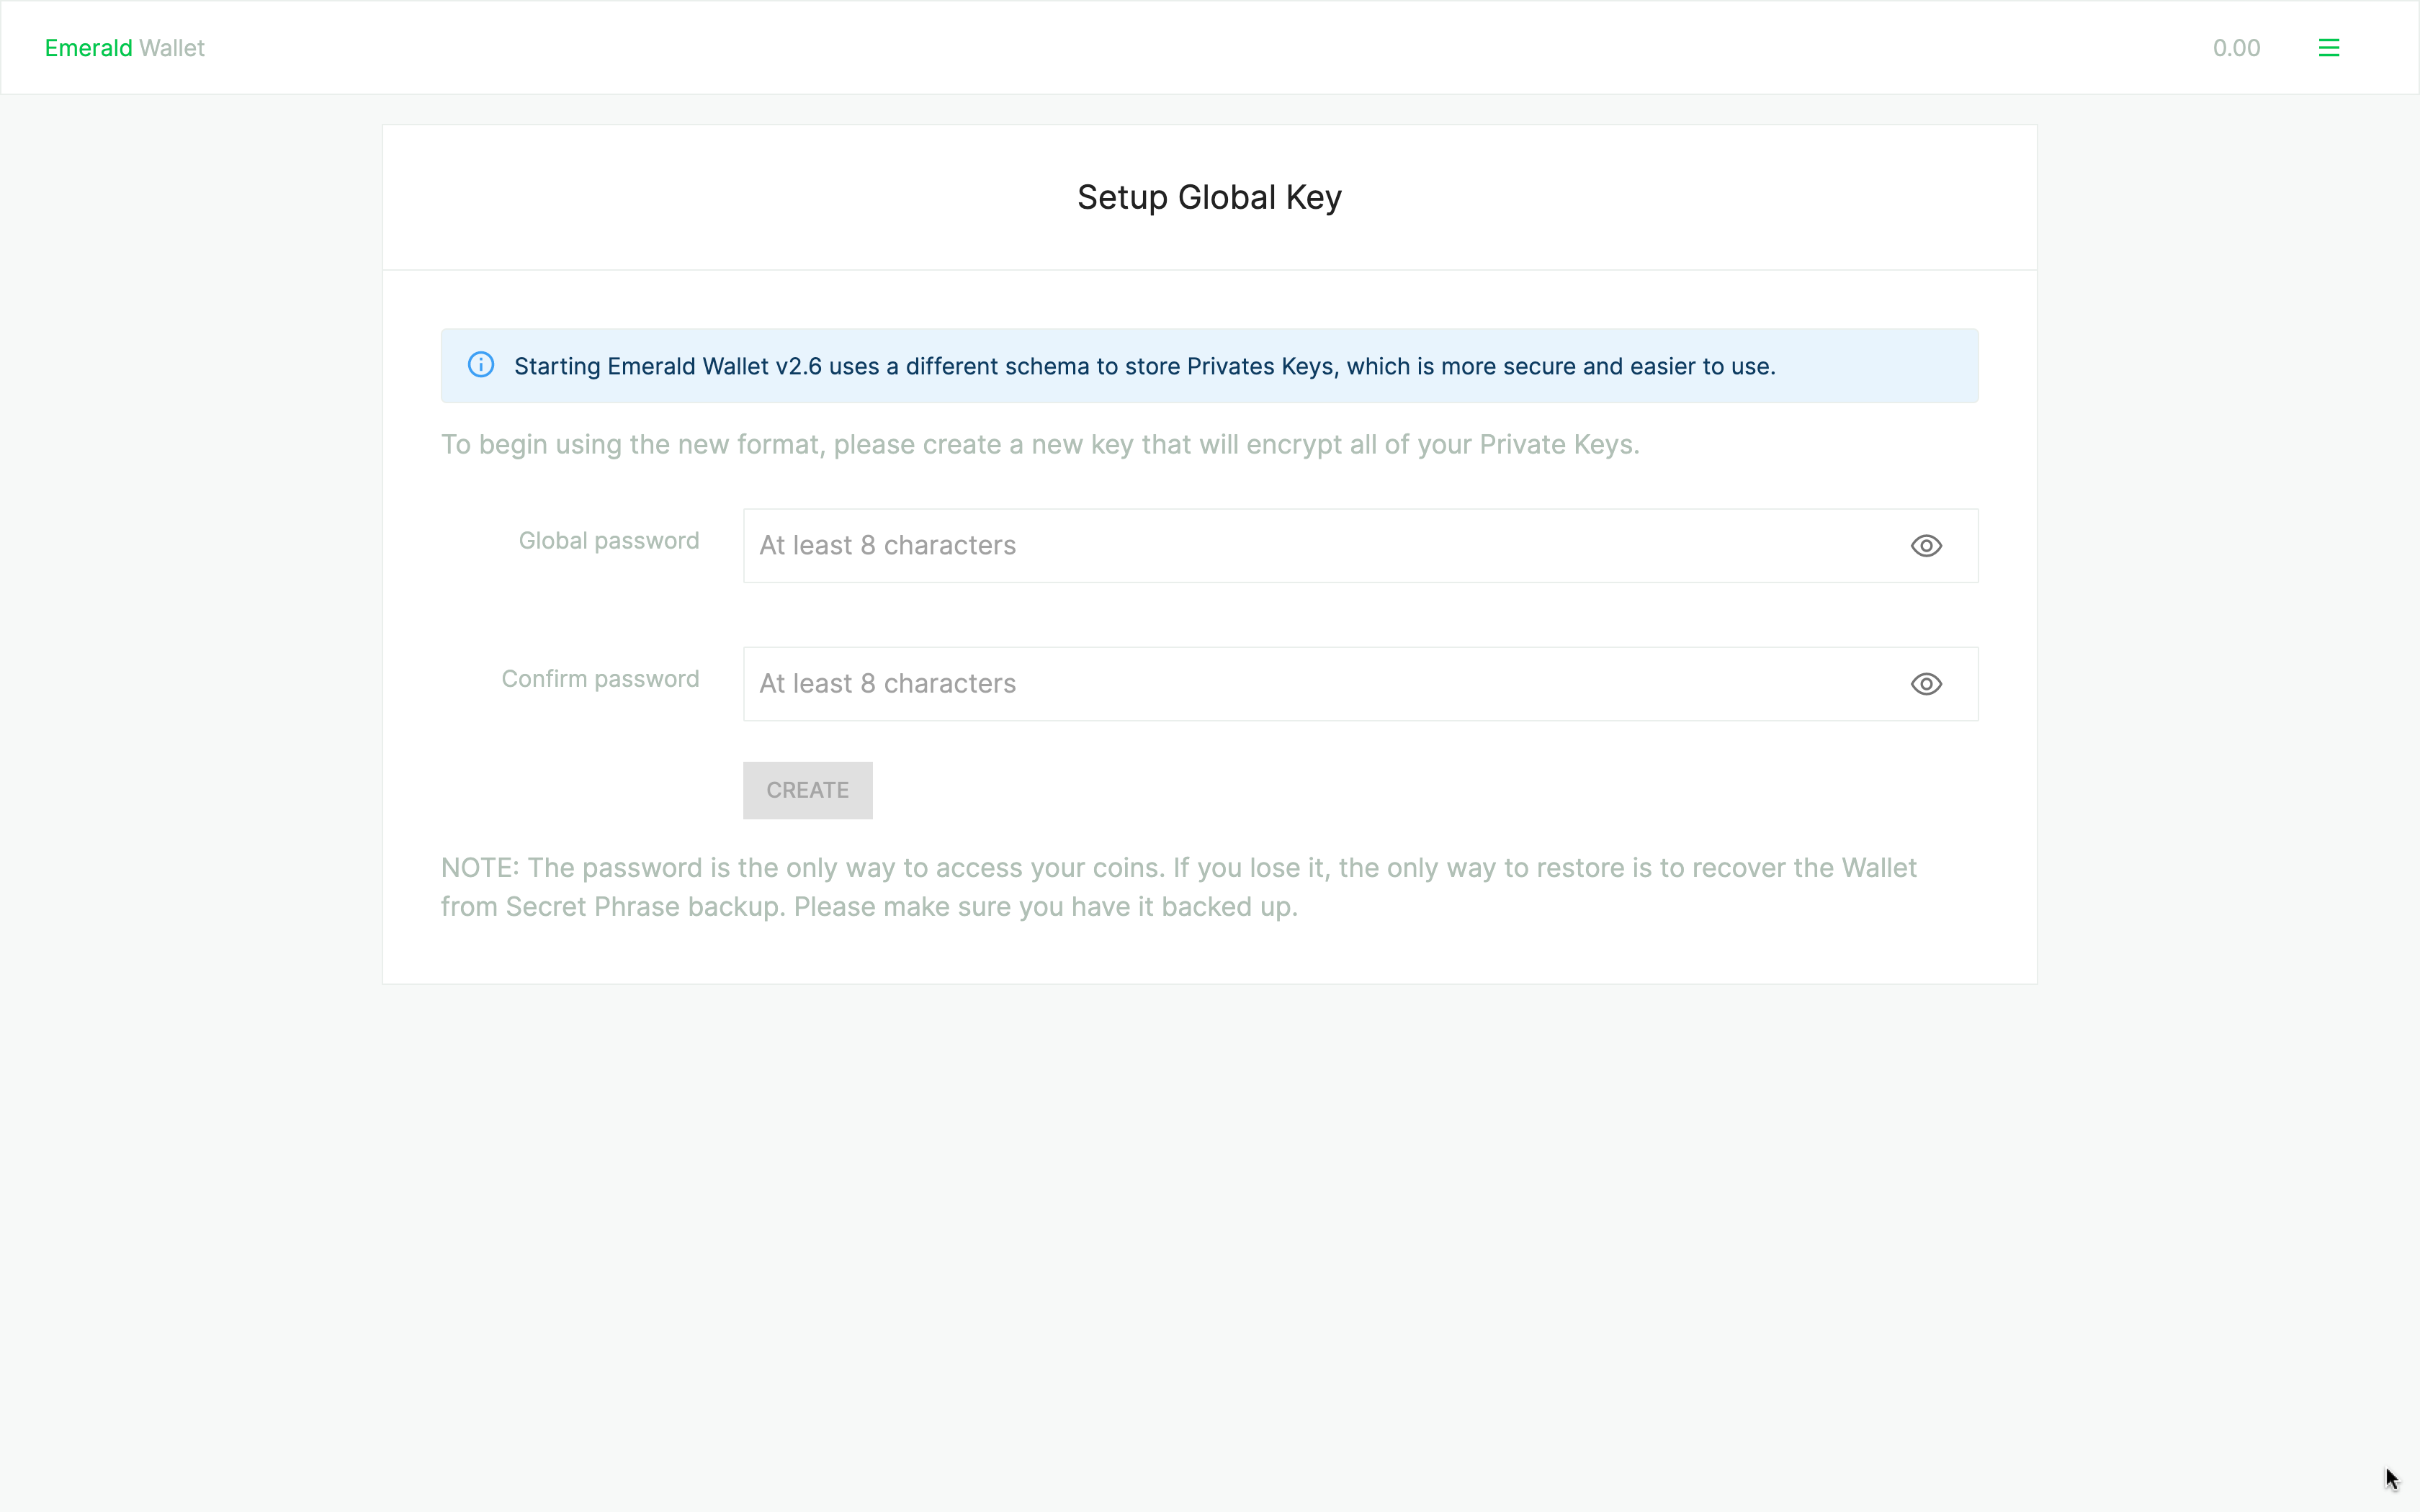Show Confirm password using eye icon
2420x1512 pixels.
1925,684
